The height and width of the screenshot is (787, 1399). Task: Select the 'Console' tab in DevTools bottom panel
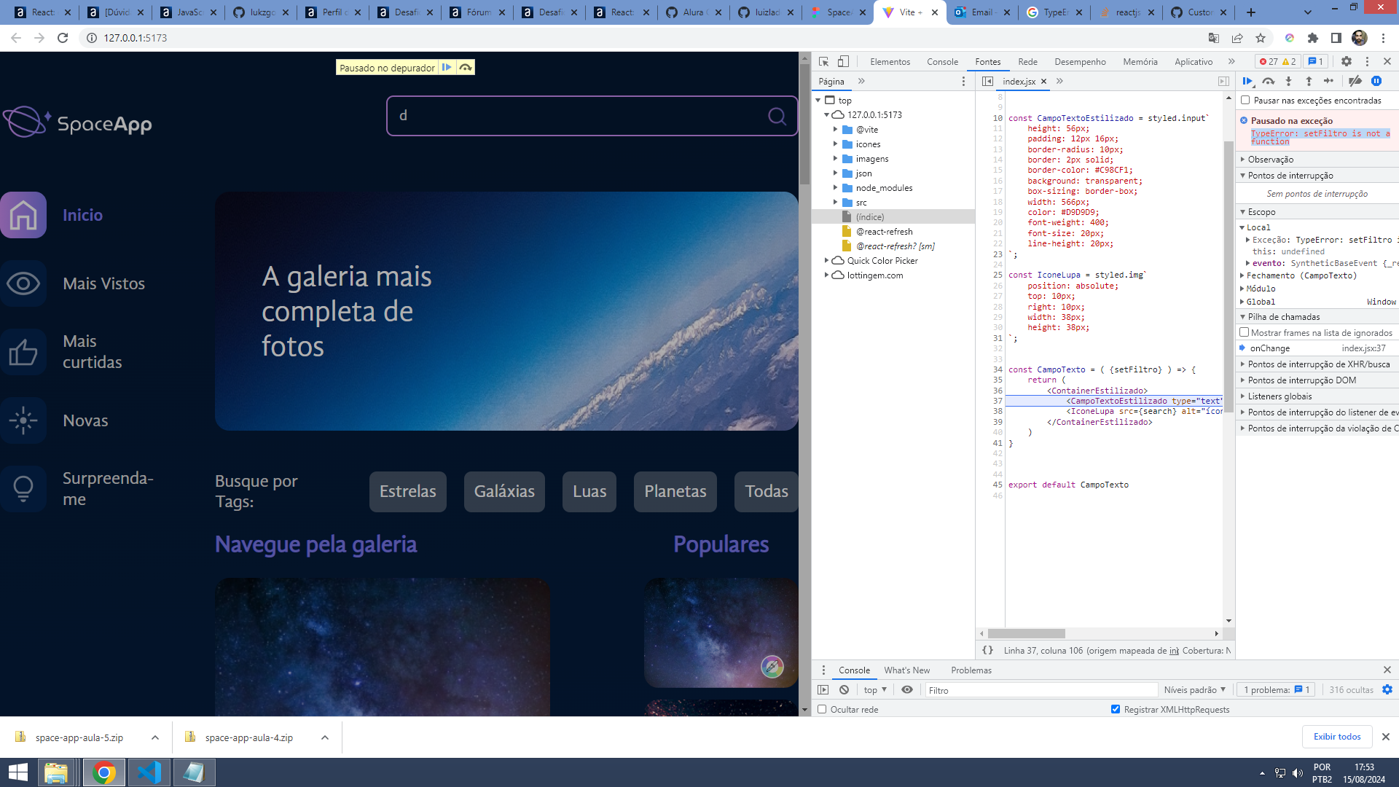(x=853, y=670)
